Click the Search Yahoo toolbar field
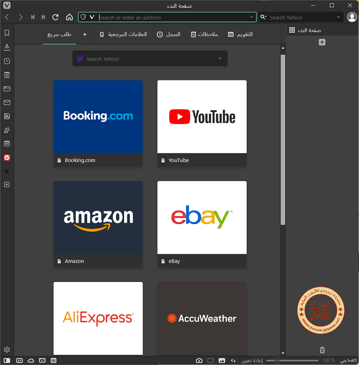The image size is (359, 365). point(302,17)
